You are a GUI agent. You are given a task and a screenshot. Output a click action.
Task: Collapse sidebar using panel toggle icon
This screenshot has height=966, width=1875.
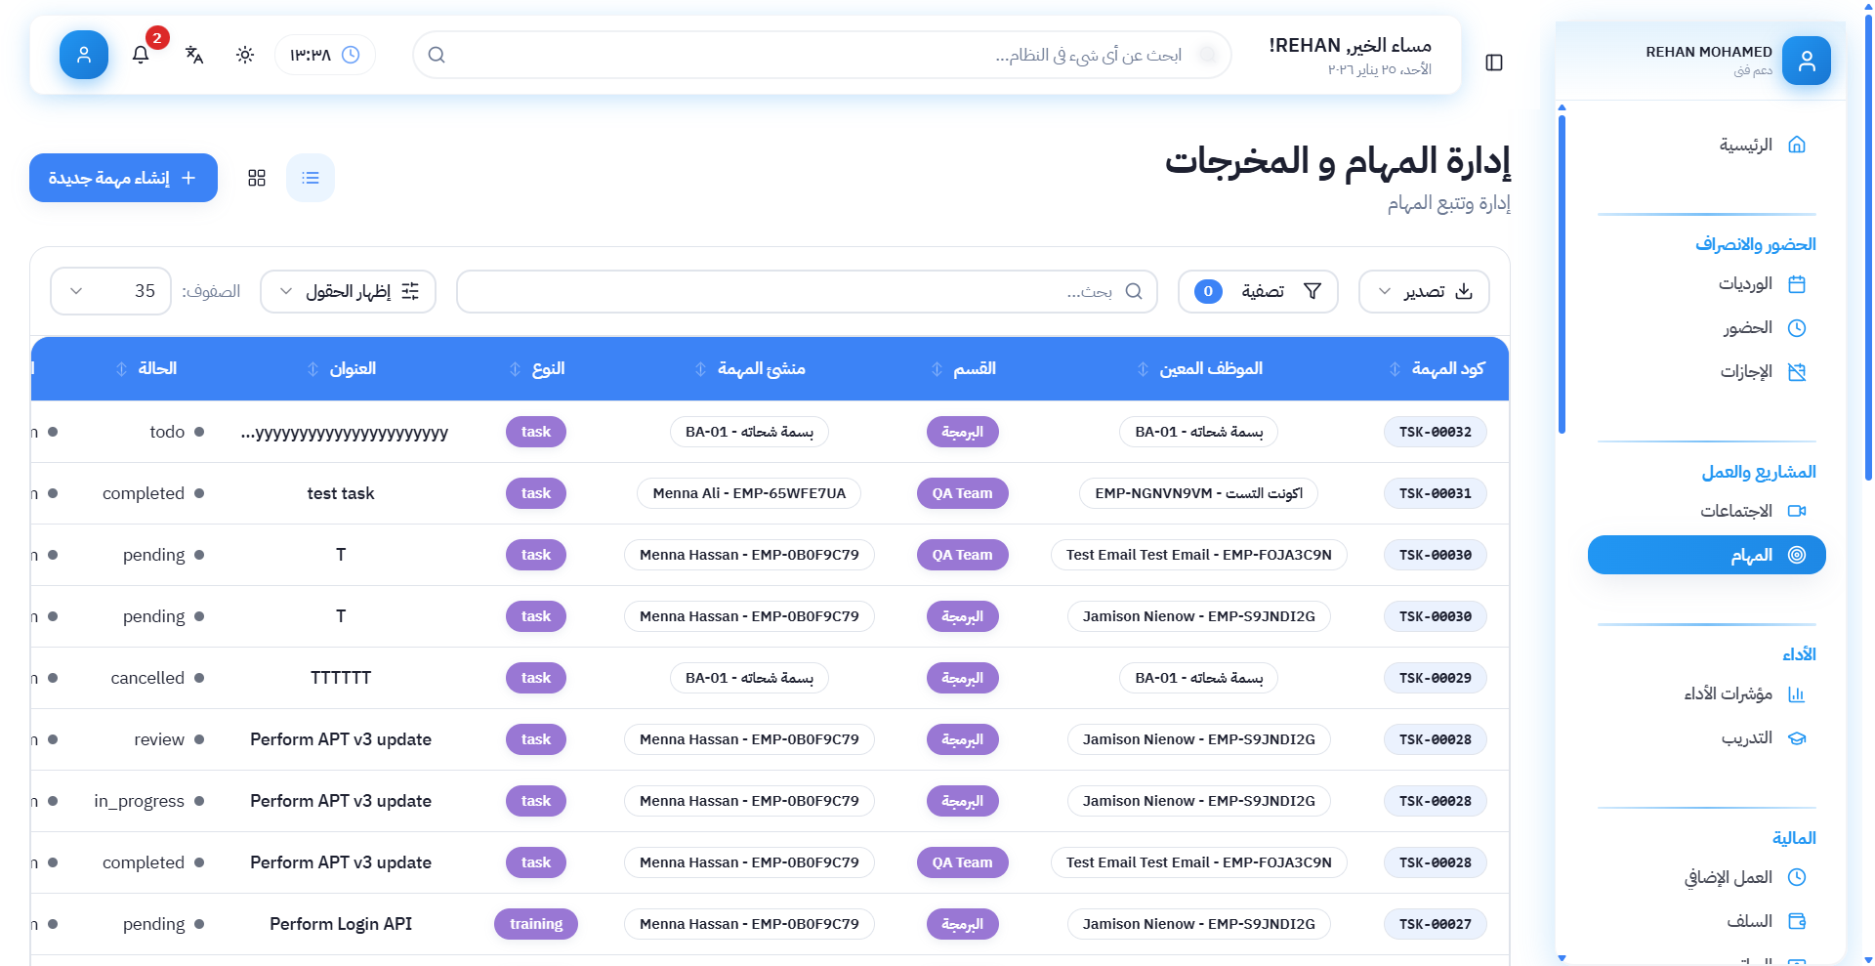[x=1493, y=63]
